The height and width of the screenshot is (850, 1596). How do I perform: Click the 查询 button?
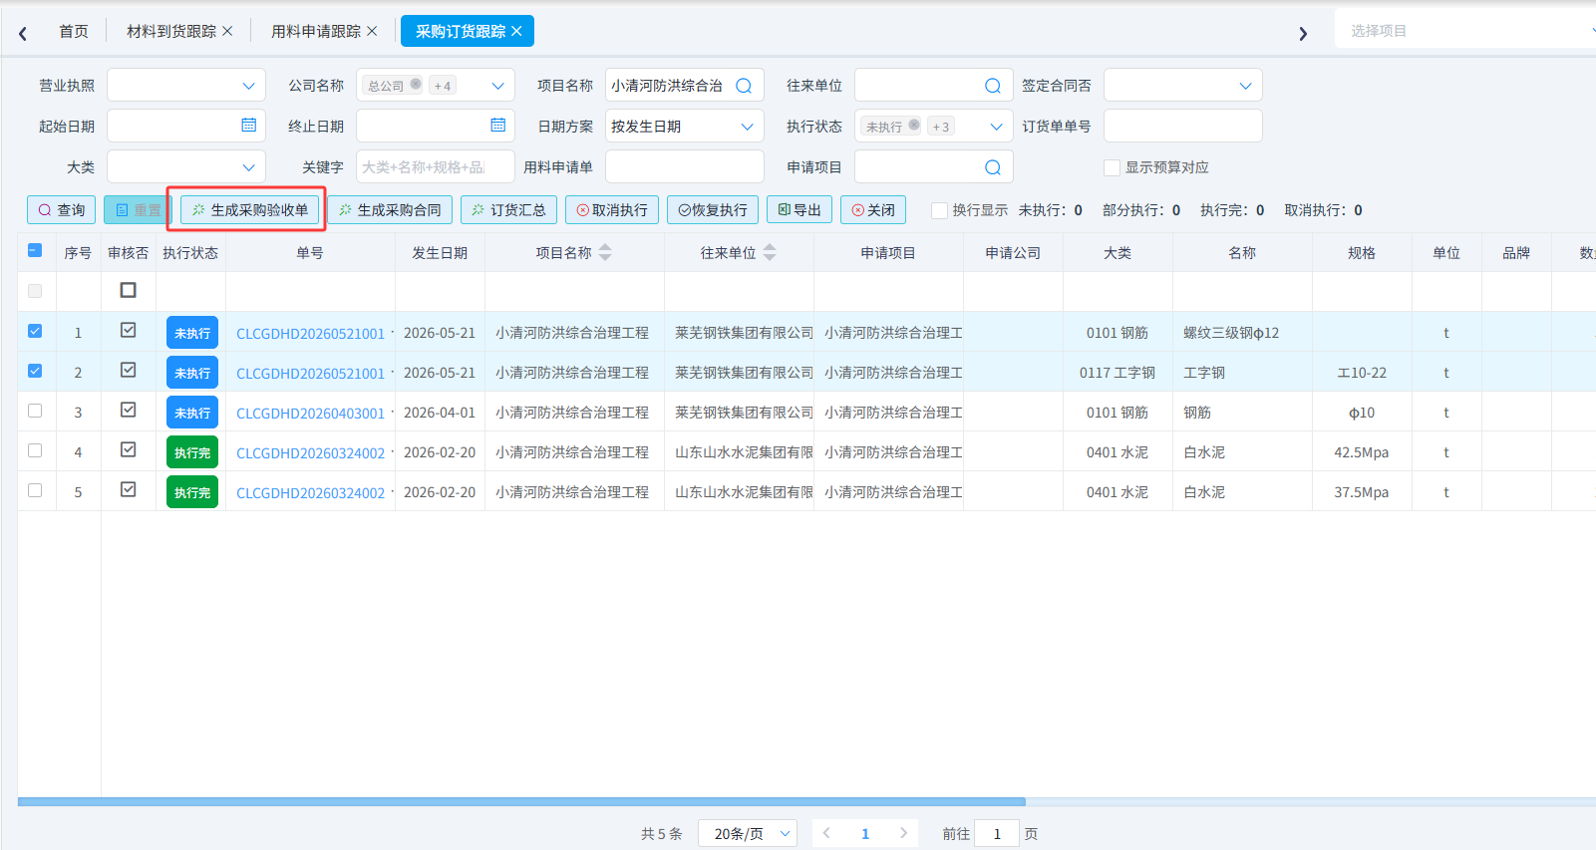click(x=62, y=210)
